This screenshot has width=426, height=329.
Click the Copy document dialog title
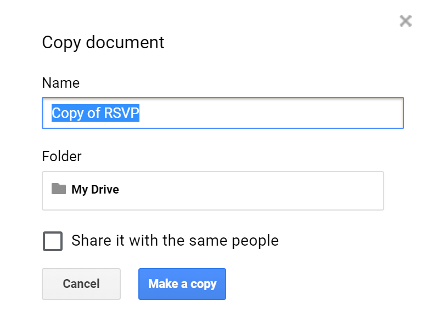click(x=103, y=43)
